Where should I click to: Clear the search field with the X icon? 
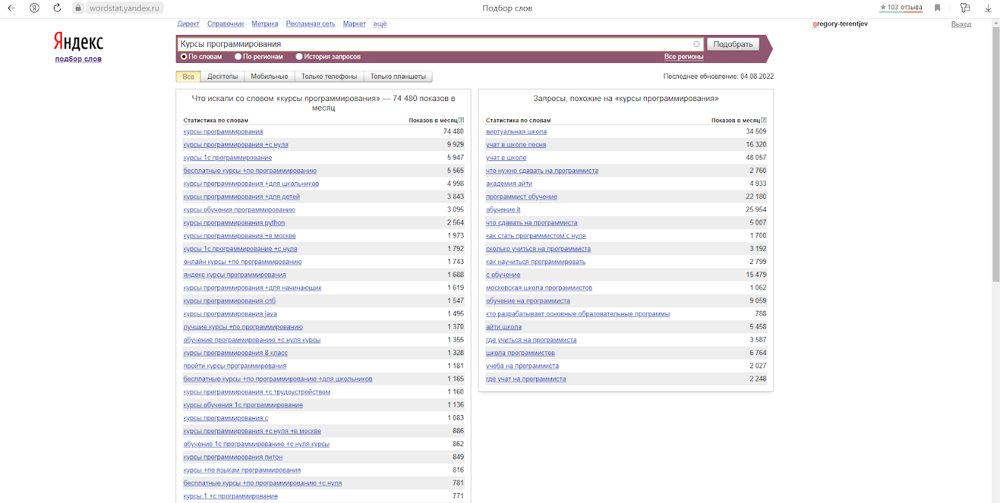pyautogui.click(x=696, y=44)
